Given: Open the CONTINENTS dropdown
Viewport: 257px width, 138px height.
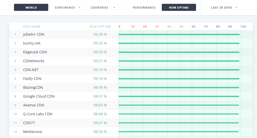Looking at the screenshot, I should click(67, 8).
